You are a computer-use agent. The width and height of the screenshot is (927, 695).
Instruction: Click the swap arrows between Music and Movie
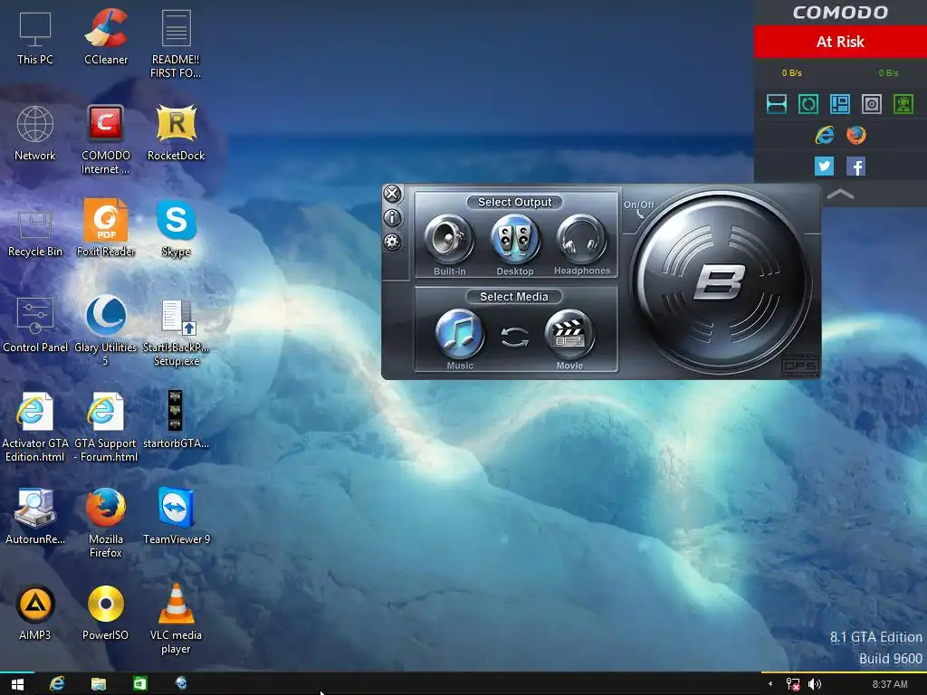tap(514, 338)
